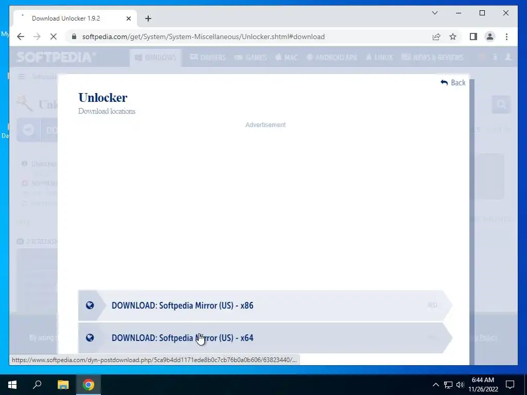Download from Softpedia Mirror (US) - x86
The image size is (527, 395).
tap(265, 306)
